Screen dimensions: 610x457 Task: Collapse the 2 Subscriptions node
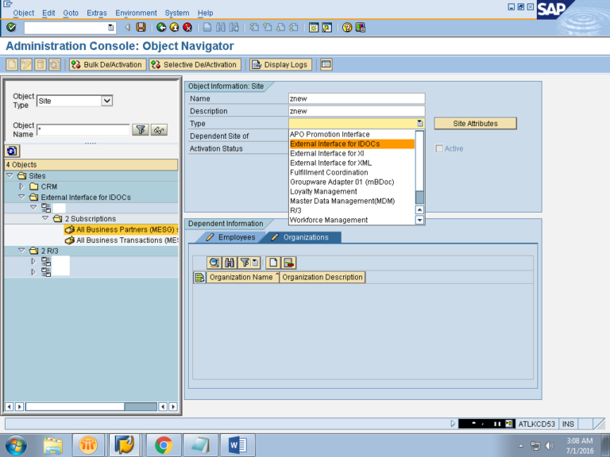tap(45, 218)
